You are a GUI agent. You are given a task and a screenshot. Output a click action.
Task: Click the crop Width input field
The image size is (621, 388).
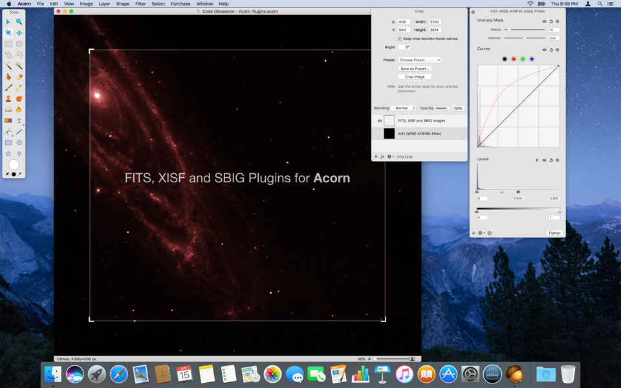tap(435, 22)
